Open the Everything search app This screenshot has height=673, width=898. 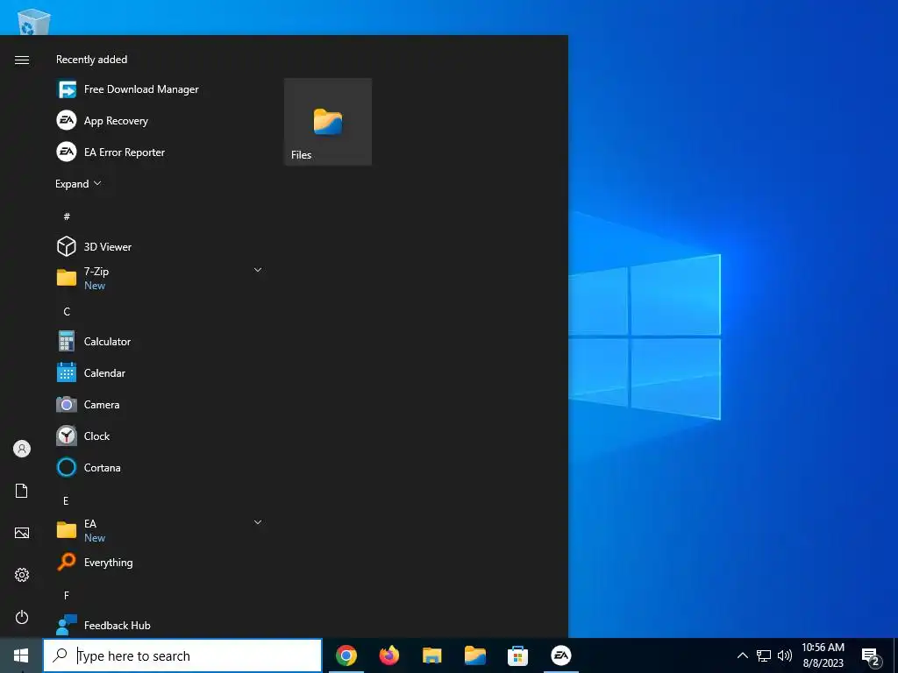160,563
